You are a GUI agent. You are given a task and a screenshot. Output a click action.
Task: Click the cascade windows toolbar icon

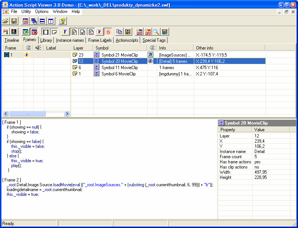click(34, 21)
